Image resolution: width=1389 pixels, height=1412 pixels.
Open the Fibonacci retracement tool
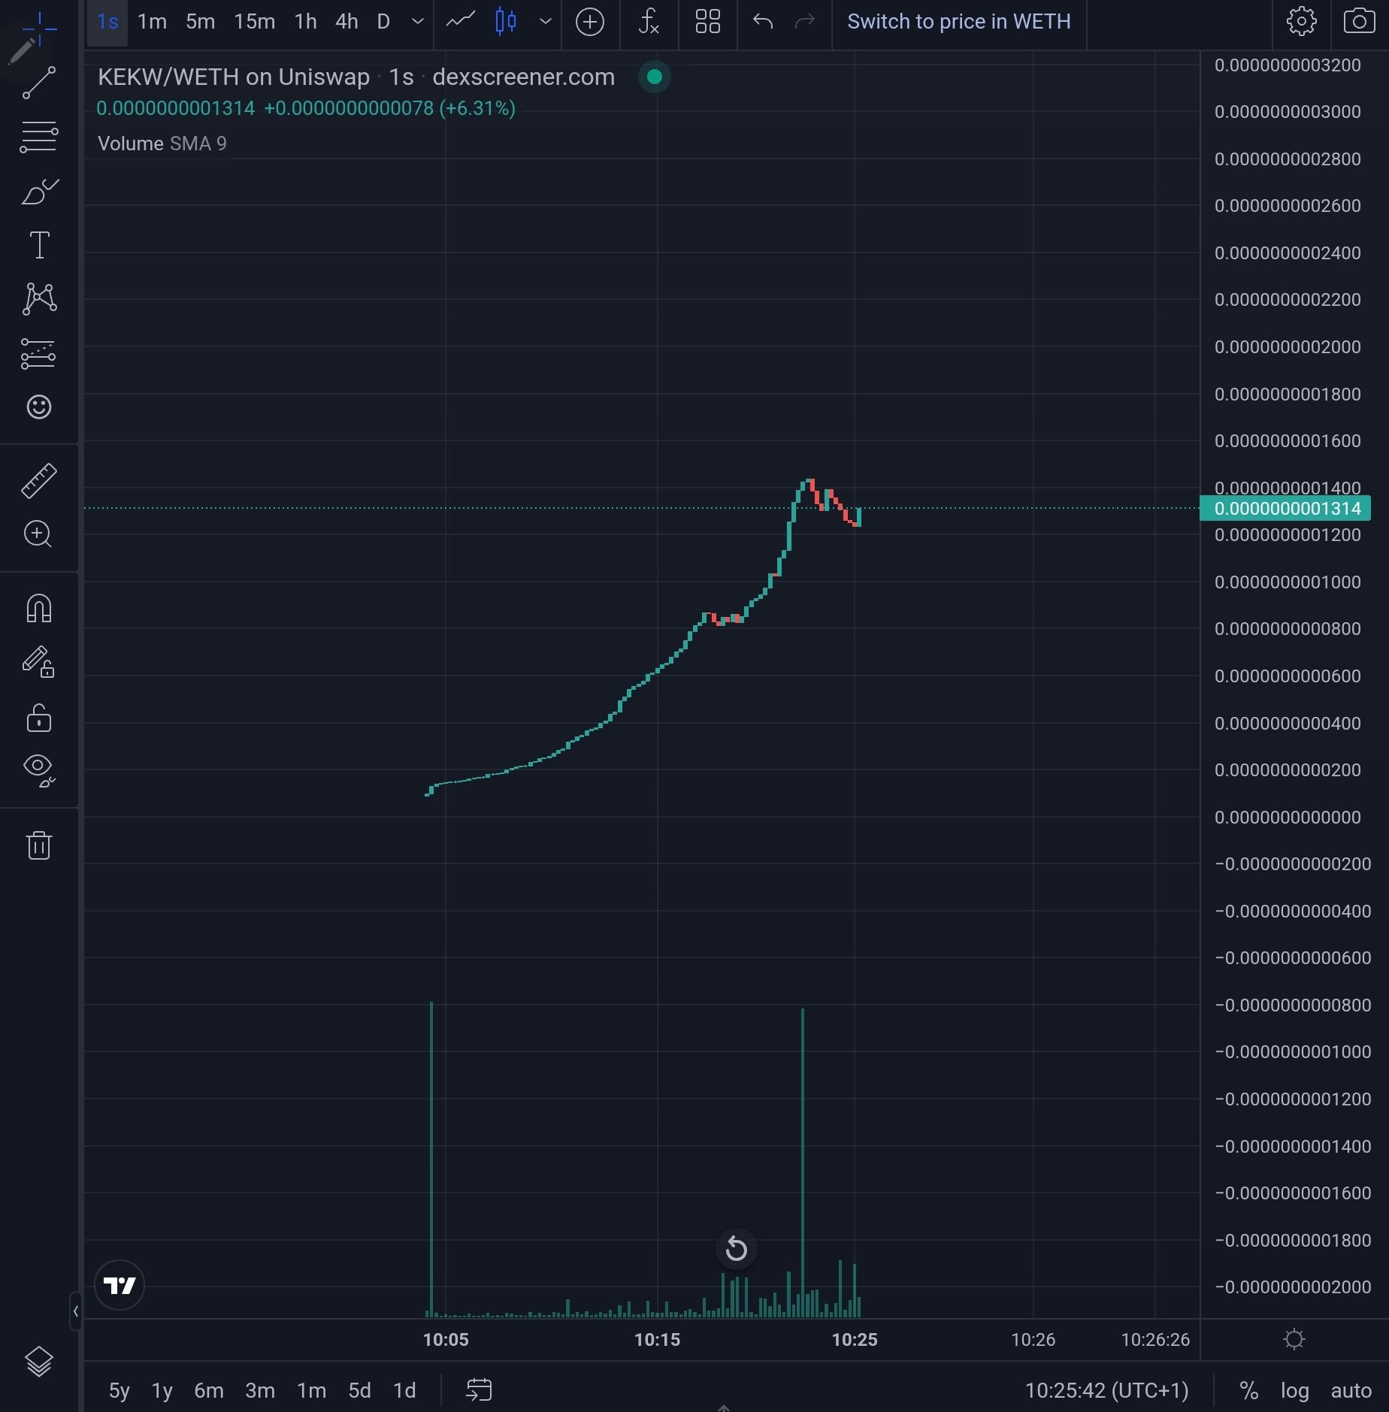tap(39, 138)
